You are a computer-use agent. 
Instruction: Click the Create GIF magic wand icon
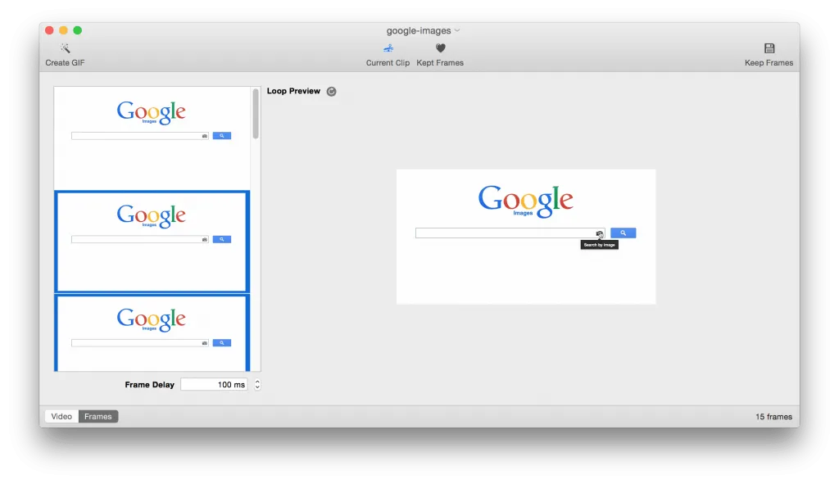[x=65, y=48]
